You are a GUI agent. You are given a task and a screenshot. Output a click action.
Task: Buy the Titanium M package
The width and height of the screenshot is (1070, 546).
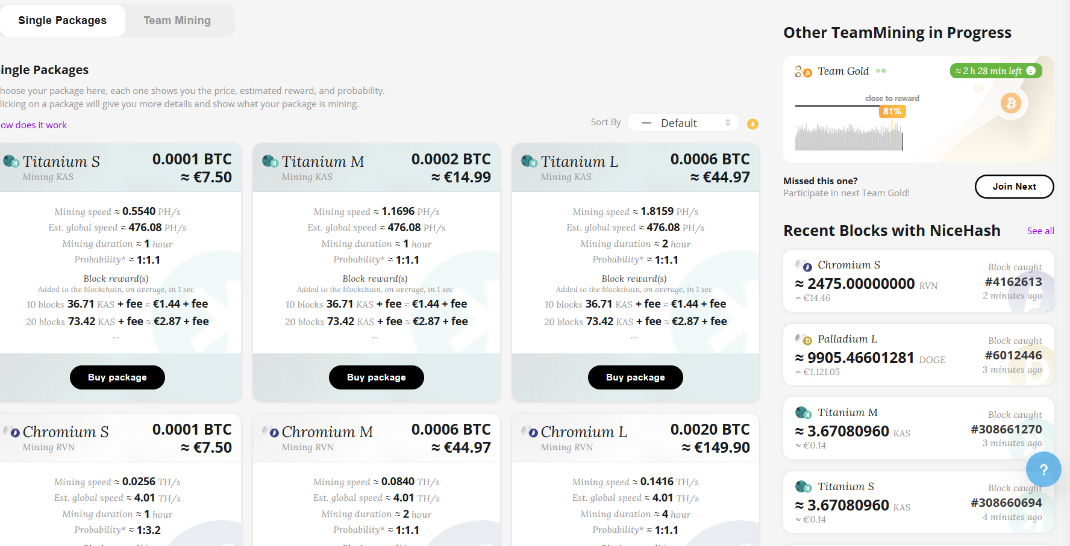pyautogui.click(x=377, y=377)
